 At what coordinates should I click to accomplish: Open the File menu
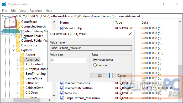click(4, 11)
